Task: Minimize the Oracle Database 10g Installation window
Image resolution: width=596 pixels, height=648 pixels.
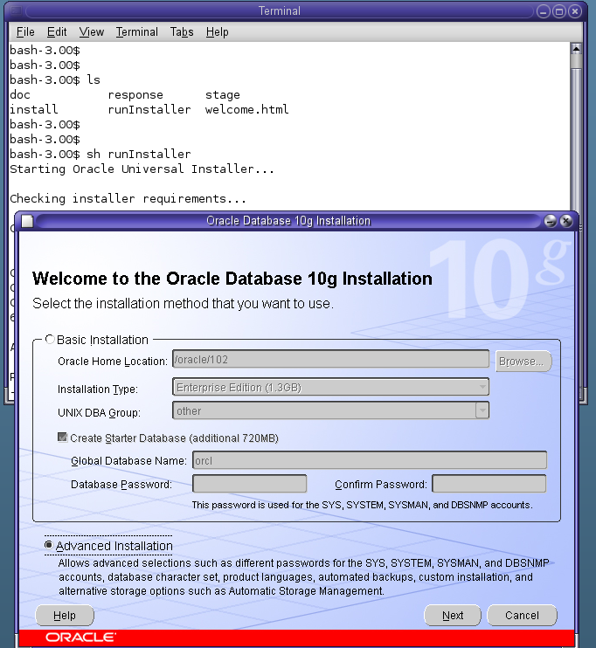Action: point(551,221)
